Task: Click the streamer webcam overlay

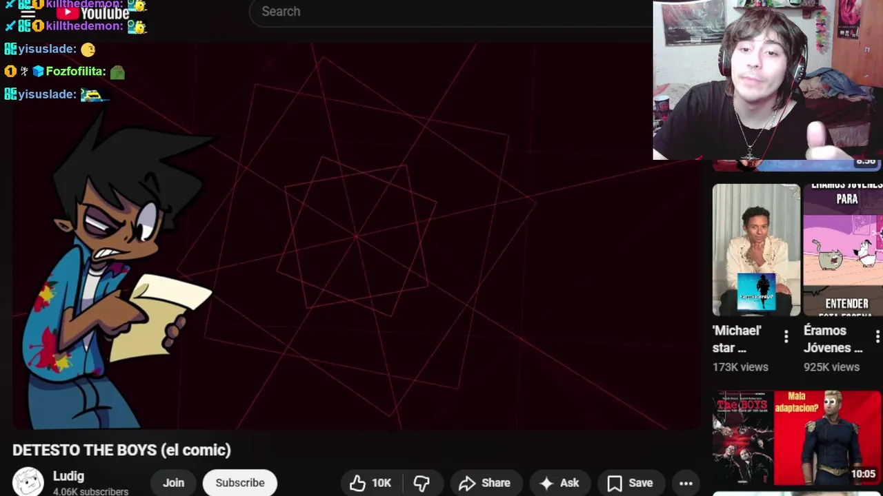Action: tap(768, 80)
